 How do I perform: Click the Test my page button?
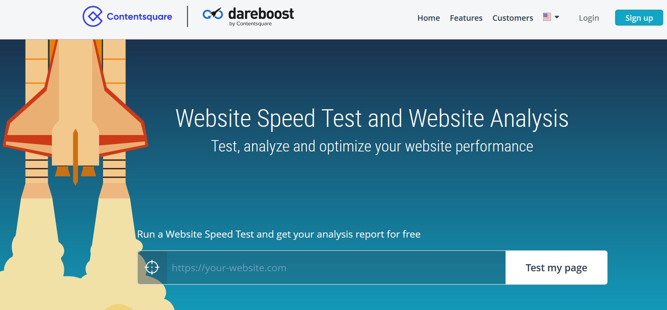556,268
